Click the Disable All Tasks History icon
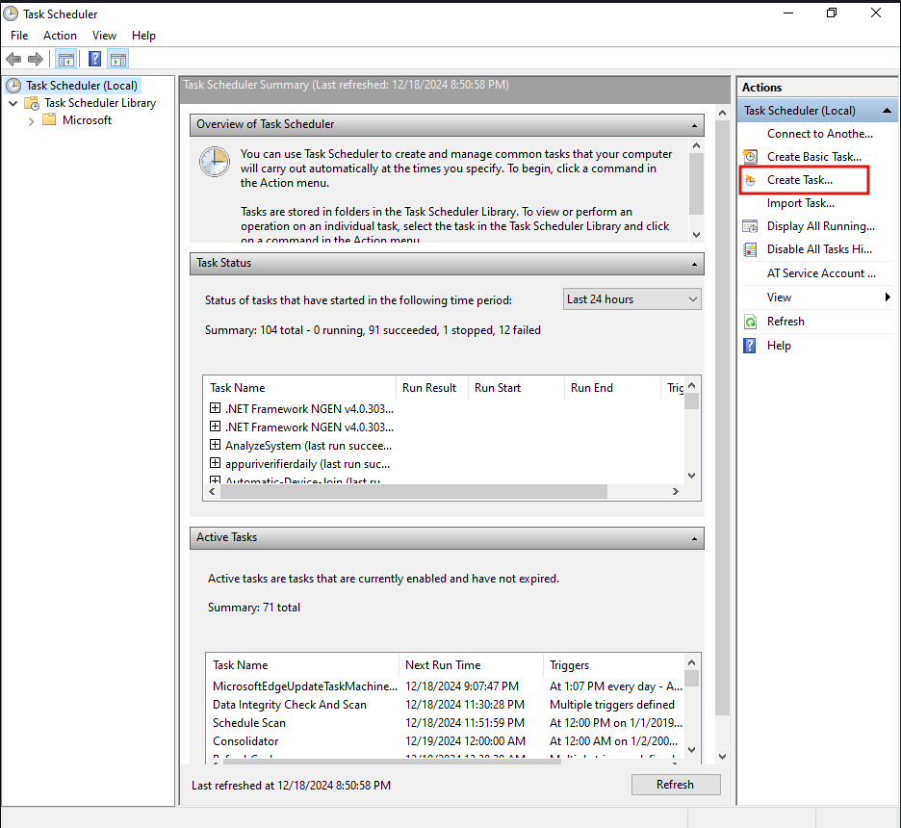Image resolution: width=901 pixels, height=828 pixels. point(751,249)
